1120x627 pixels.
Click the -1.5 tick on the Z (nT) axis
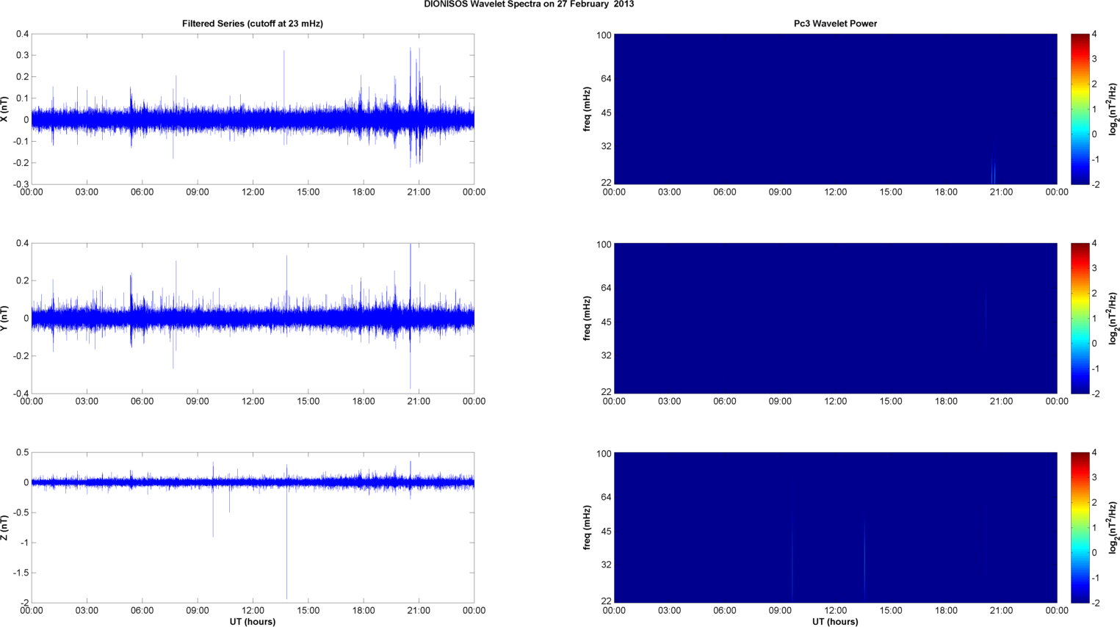(x=21, y=573)
